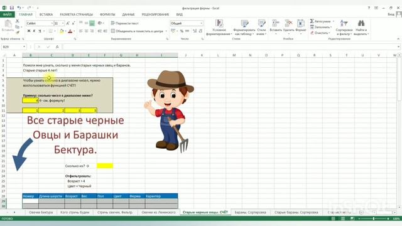402x226 pixels.
Task: Decrease font size with smaller A
Action: tap(73, 23)
